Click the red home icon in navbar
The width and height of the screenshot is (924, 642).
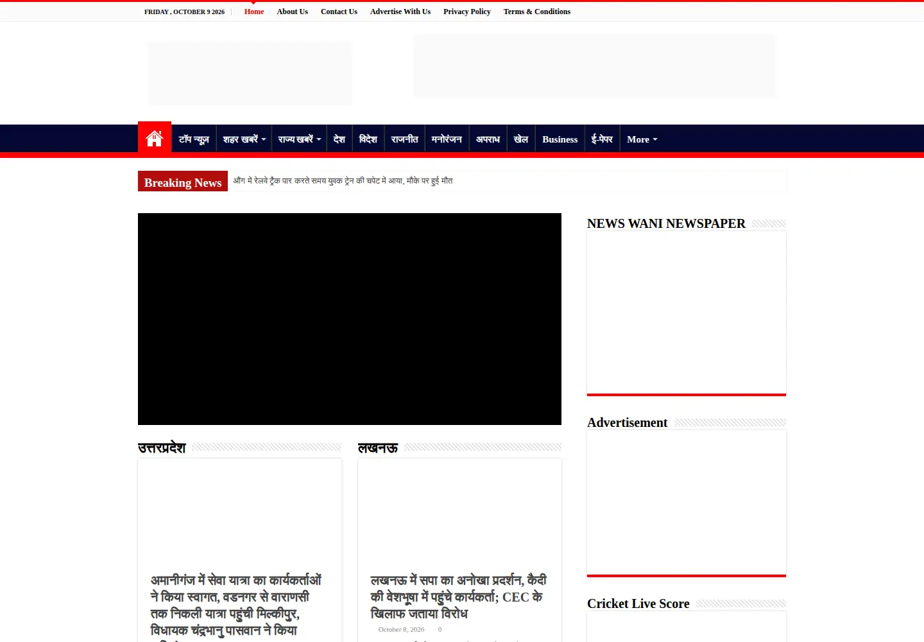(155, 137)
